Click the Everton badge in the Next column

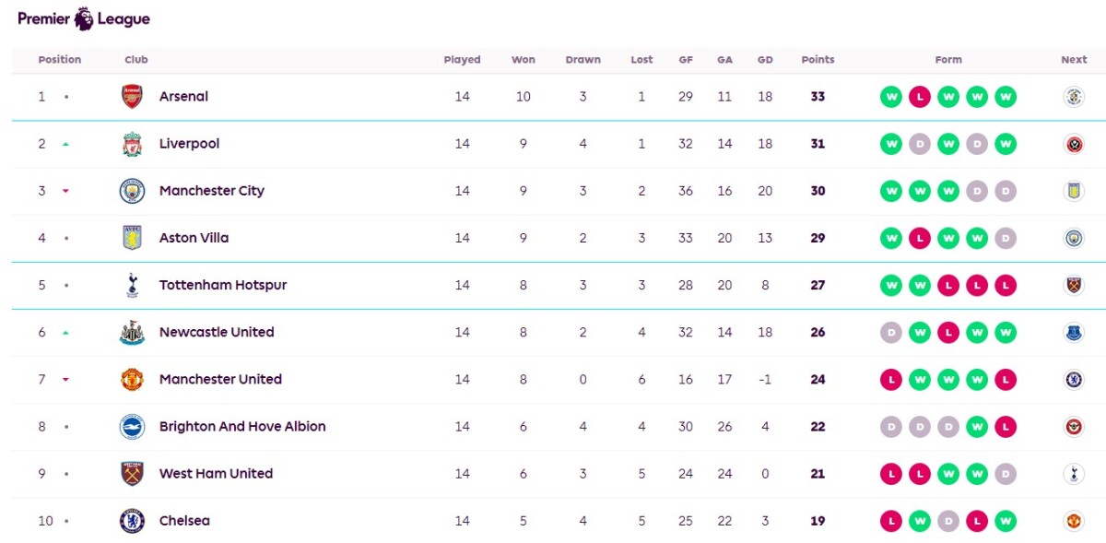pyautogui.click(x=1074, y=332)
